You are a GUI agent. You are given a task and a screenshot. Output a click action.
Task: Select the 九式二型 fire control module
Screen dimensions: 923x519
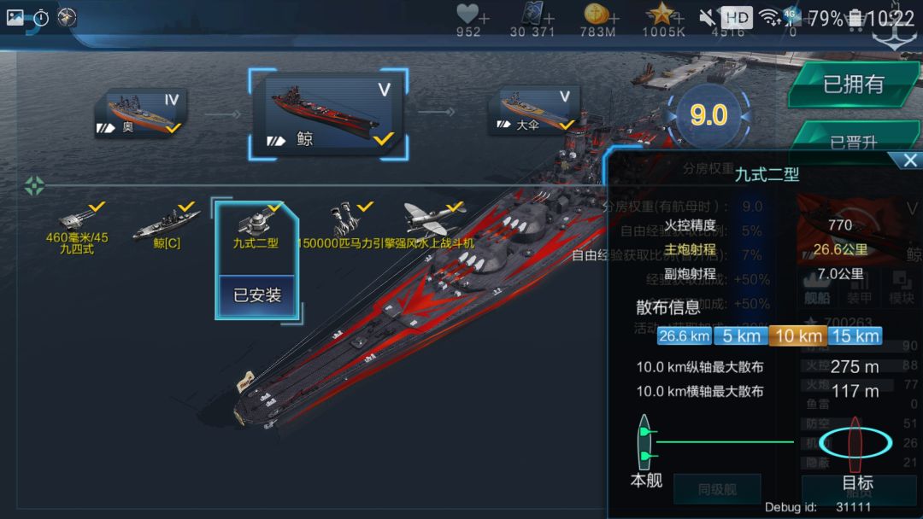click(x=256, y=228)
